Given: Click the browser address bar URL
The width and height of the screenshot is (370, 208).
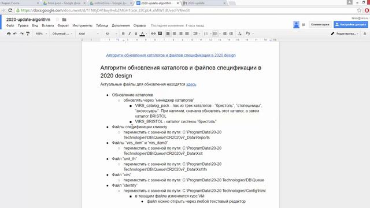Looking at the screenshot, I should coord(105,10).
